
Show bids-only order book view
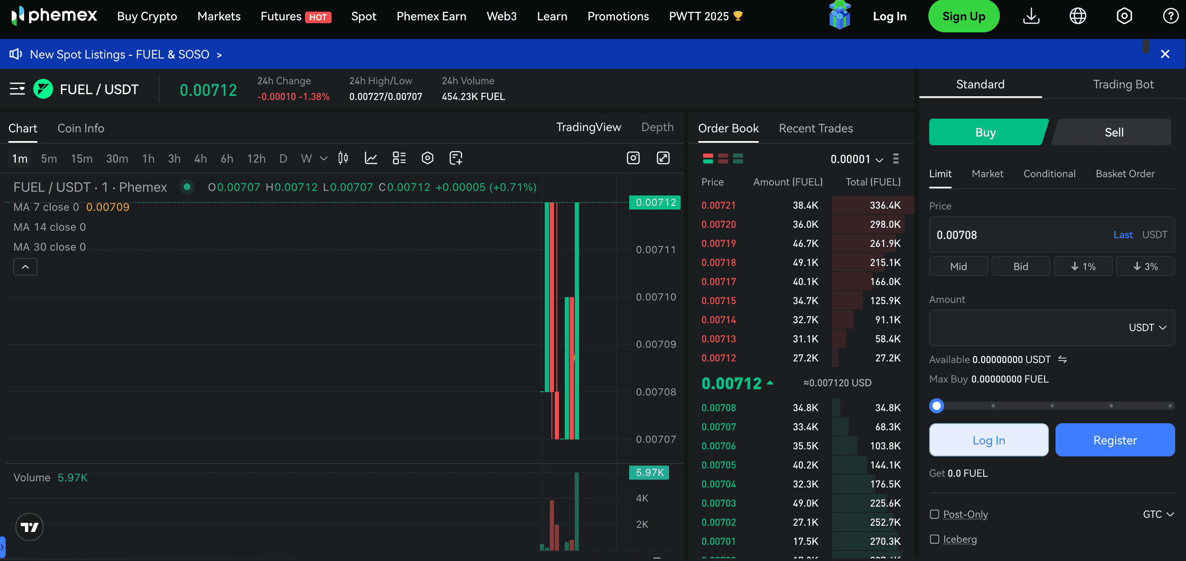coord(738,159)
